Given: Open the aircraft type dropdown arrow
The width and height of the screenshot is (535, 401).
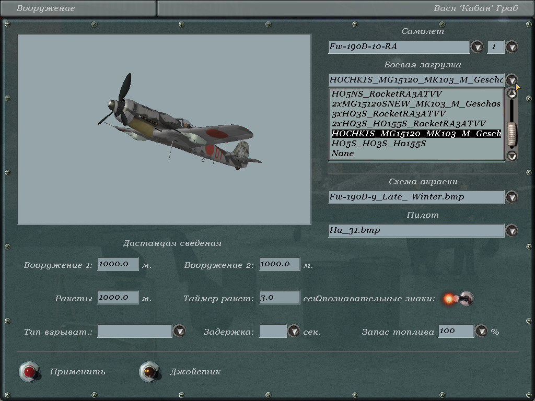Looking at the screenshot, I should (477, 46).
